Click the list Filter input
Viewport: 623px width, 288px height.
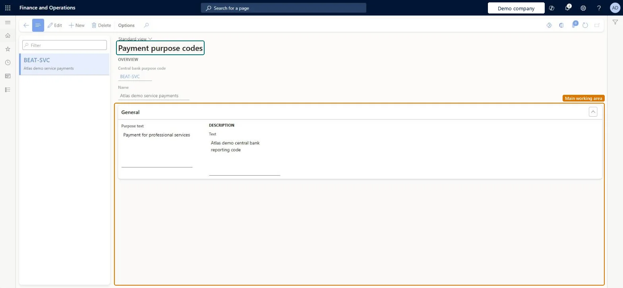coord(64,45)
